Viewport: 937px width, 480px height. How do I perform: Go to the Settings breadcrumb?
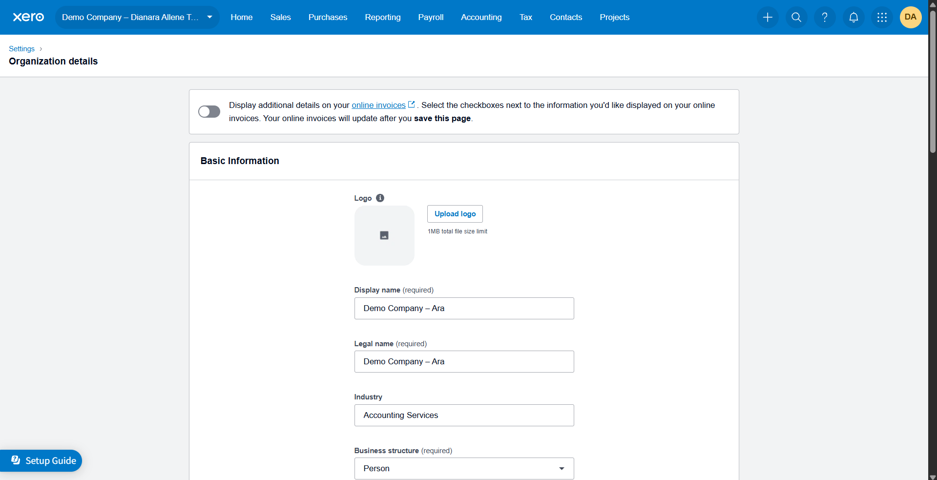21,49
